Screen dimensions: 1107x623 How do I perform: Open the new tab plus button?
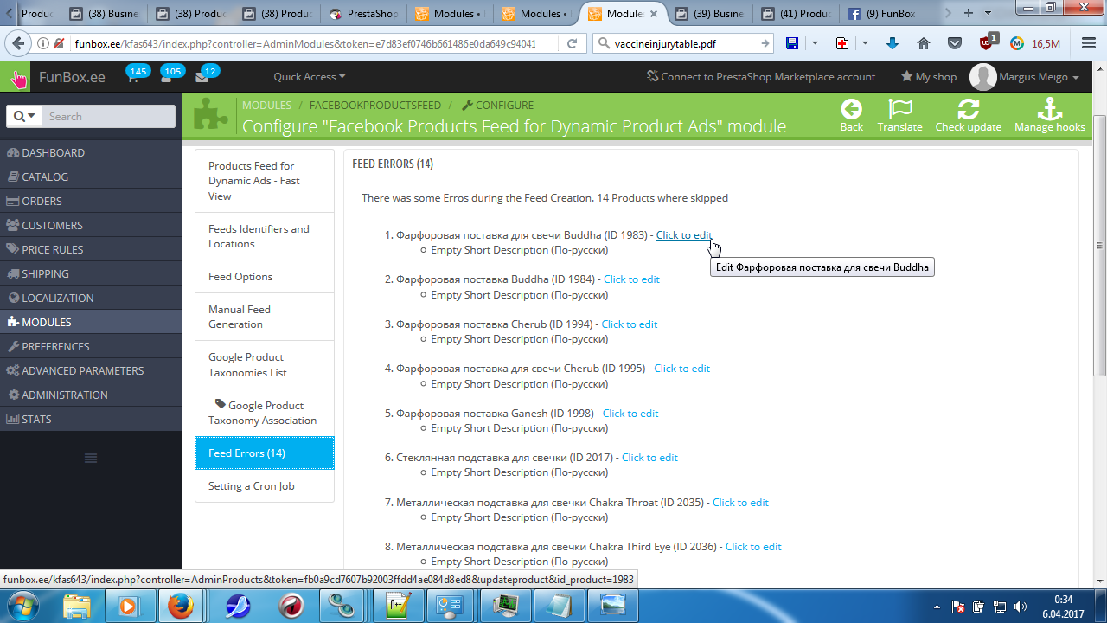(x=969, y=13)
